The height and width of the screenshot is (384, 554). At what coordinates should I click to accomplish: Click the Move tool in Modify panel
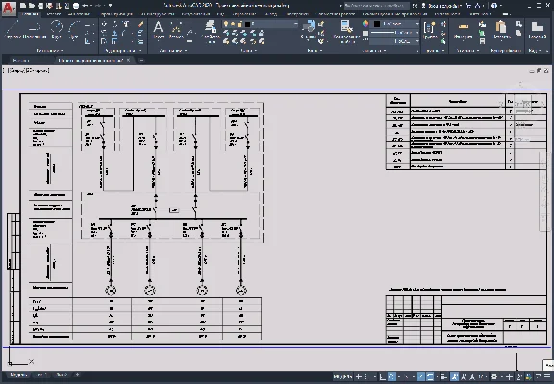pos(104,24)
